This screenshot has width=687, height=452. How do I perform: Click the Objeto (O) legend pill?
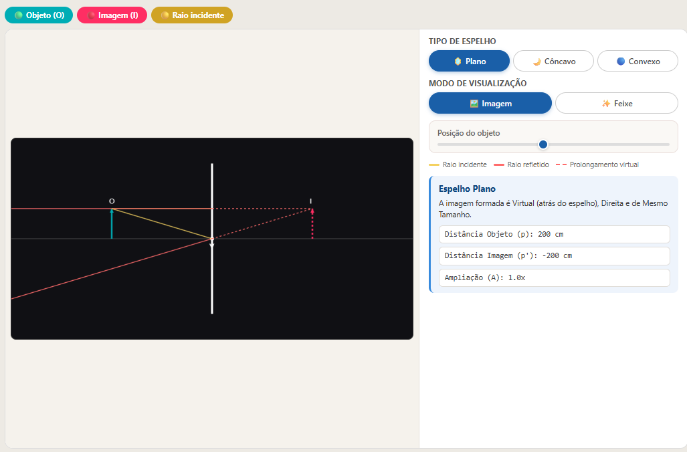click(x=39, y=15)
